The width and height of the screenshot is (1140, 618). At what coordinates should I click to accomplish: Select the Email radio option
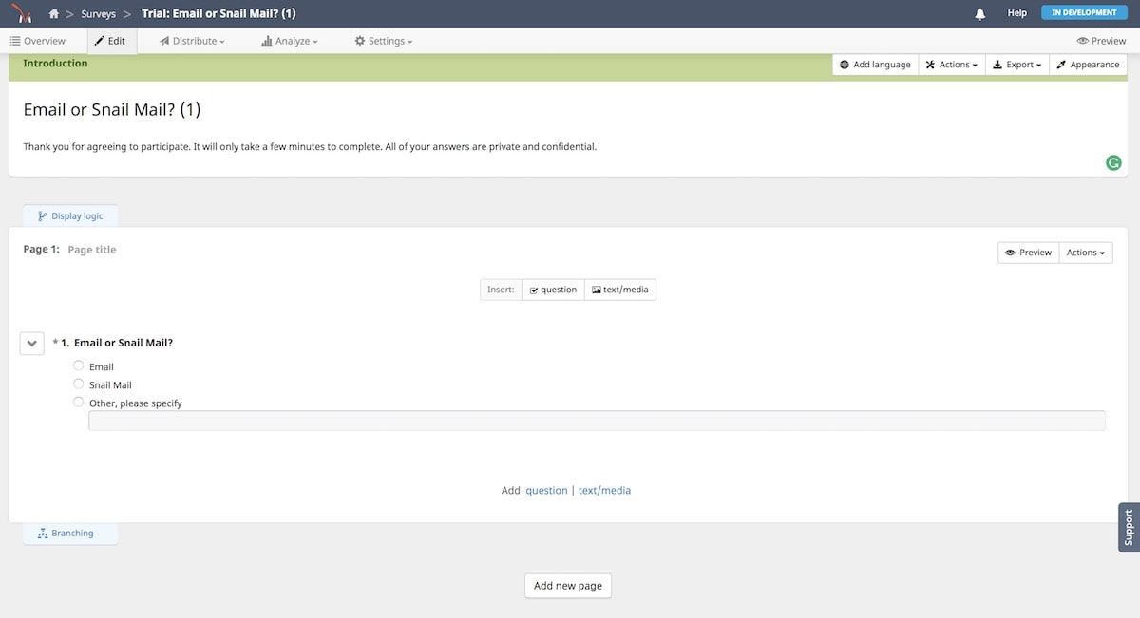tap(79, 365)
